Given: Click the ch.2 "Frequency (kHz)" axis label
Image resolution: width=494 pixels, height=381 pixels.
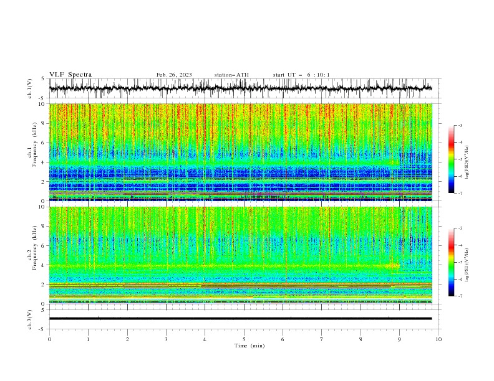Looking at the screenshot, I should tap(35, 247).
